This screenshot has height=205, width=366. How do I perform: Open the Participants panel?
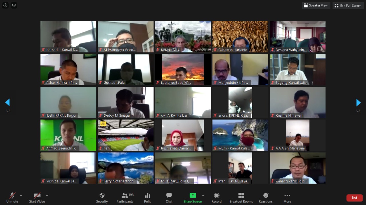125,198
